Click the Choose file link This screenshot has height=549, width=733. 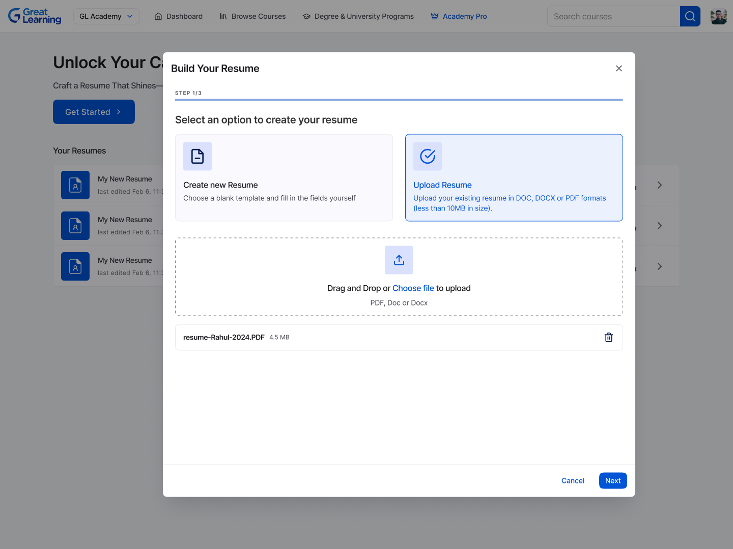pos(413,288)
